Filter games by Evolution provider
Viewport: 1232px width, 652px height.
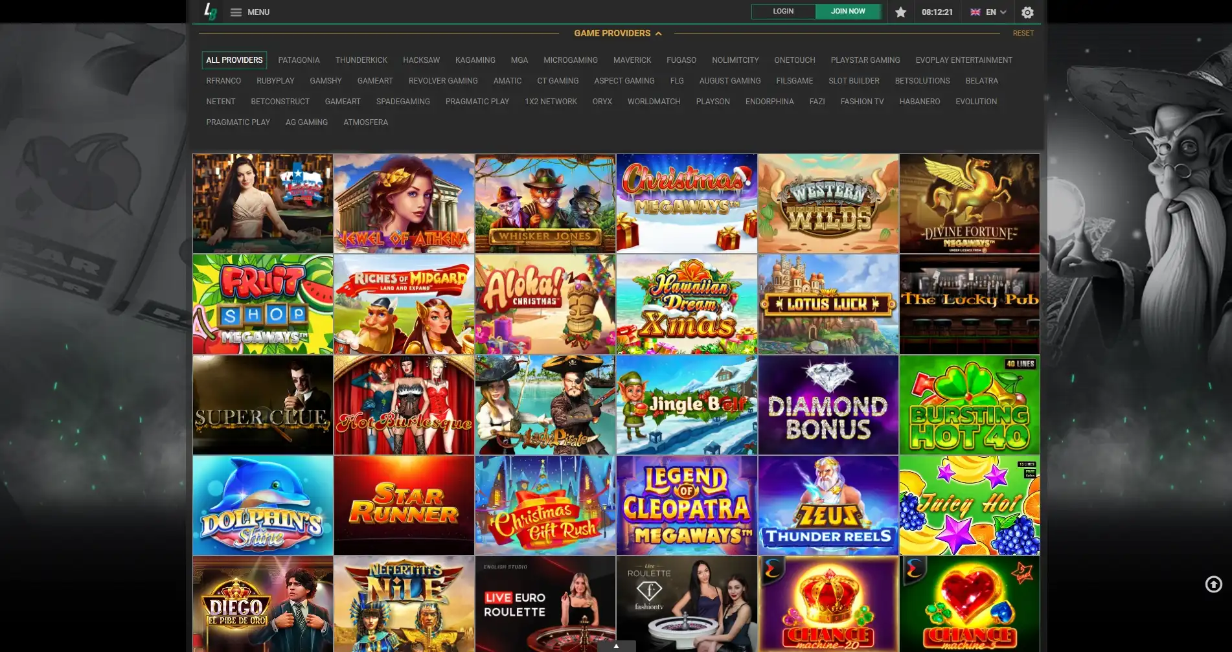pos(975,102)
